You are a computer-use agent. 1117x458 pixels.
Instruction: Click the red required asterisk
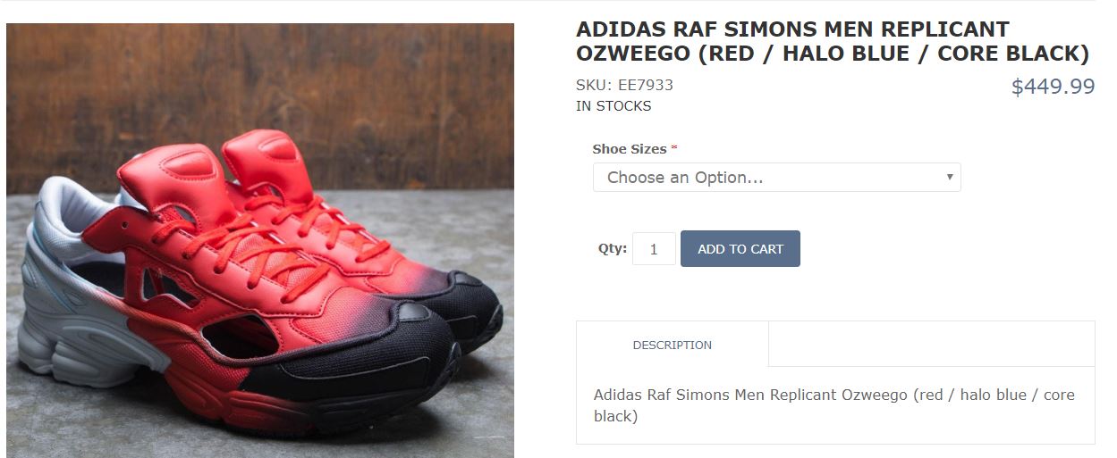point(674,149)
